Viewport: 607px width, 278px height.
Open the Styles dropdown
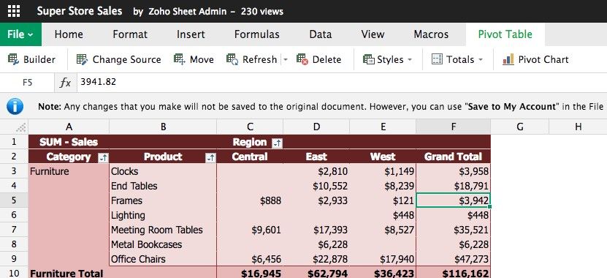388,59
